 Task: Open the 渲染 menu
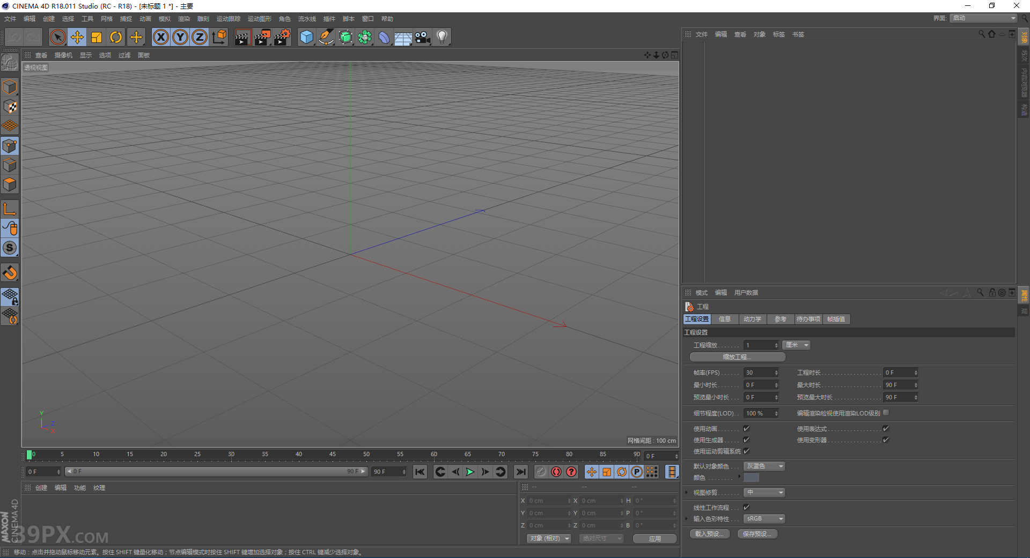coord(184,18)
